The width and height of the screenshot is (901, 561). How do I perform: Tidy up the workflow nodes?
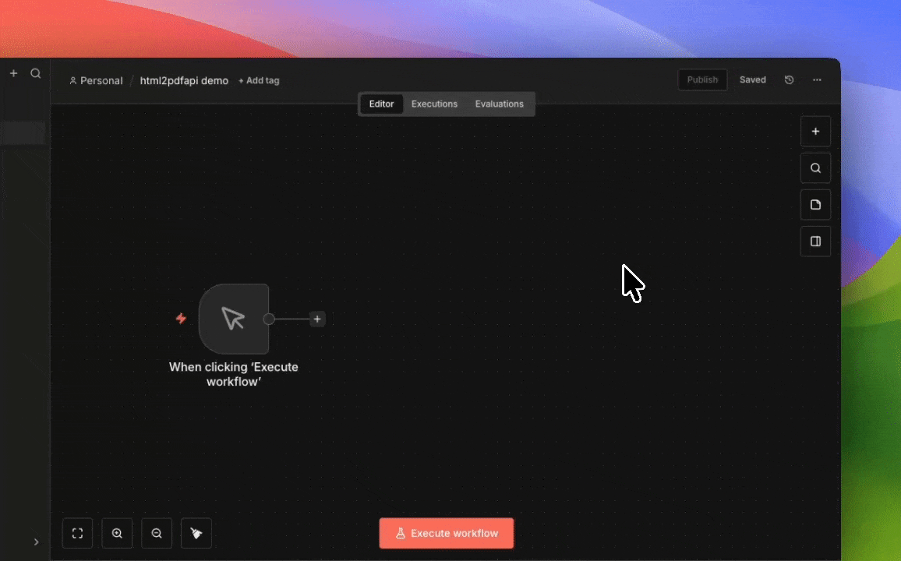pos(196,534)
